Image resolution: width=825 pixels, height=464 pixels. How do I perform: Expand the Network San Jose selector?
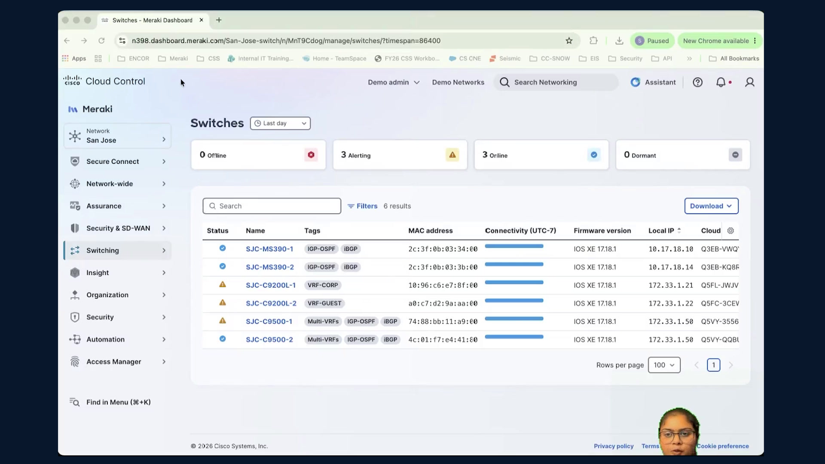(117, 136)
